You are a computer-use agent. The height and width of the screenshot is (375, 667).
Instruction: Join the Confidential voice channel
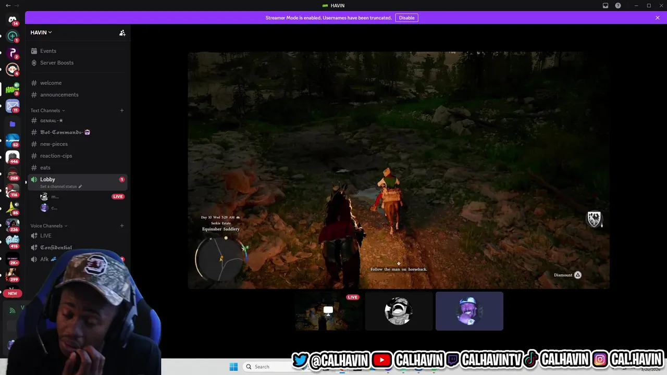pos(77,247)
